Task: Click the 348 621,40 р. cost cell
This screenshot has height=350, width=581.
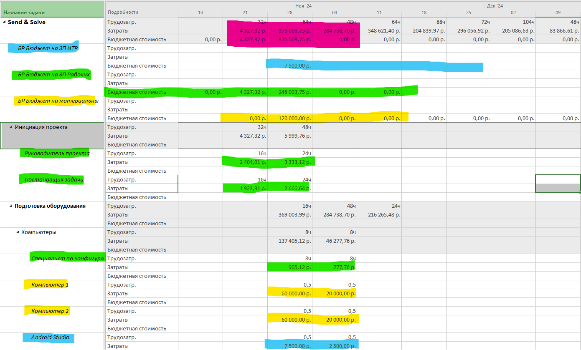Action: pos(379,31)
